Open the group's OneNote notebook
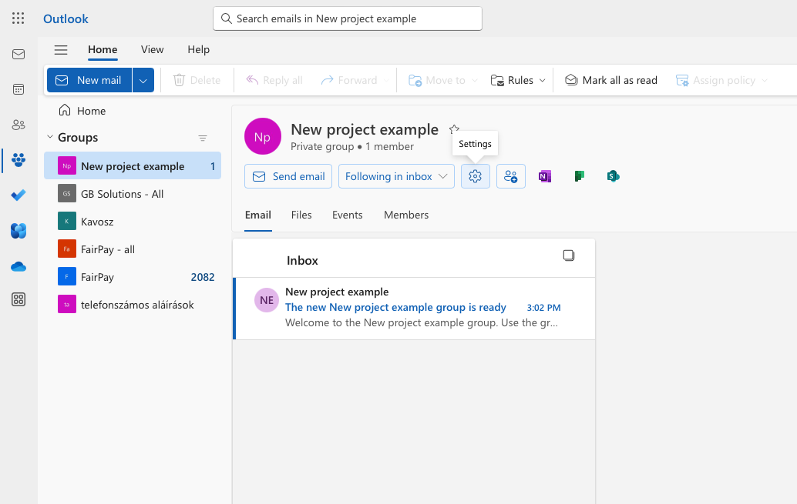This screenshot has width=797, height=504. (x=545, y=176)
